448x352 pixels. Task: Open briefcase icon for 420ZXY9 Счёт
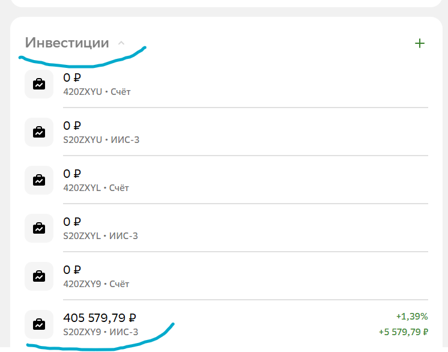pos(39,276)
